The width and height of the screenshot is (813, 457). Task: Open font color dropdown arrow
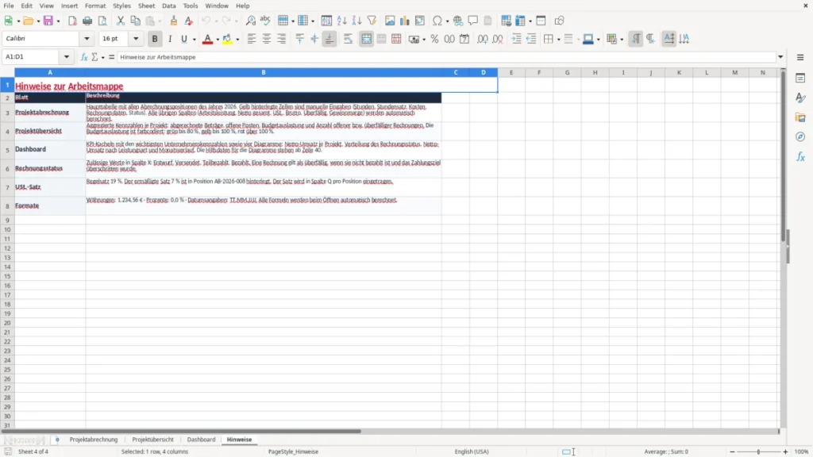coord(218,40)
